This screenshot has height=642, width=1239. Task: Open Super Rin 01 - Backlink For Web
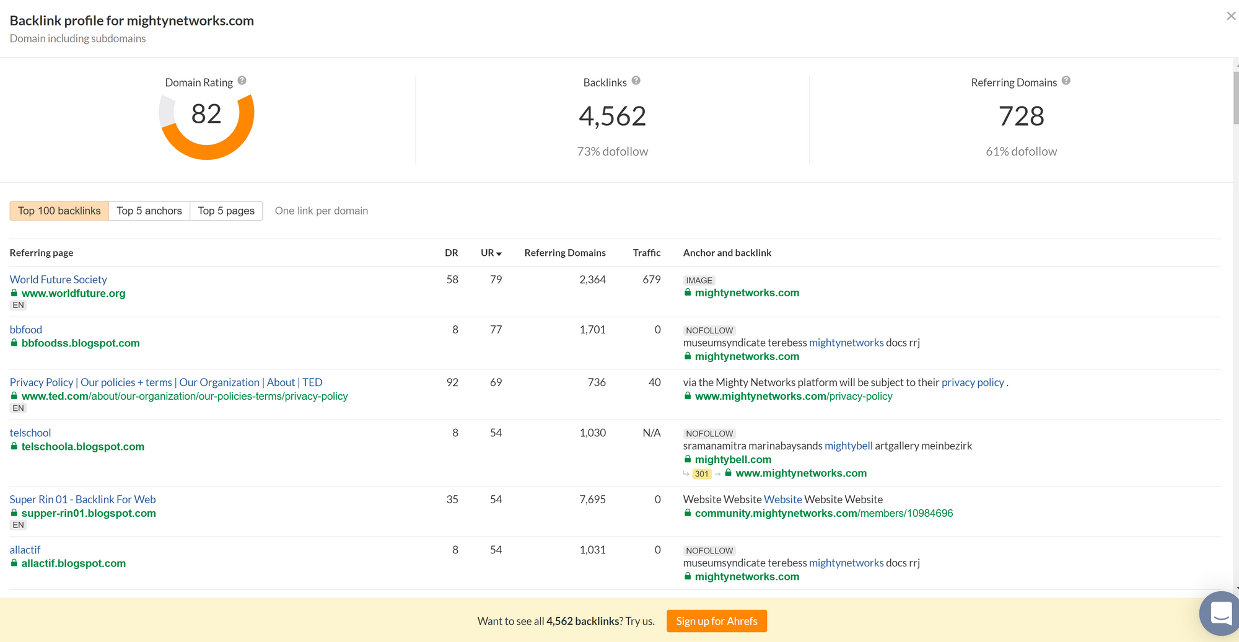click(x=82, y=499)
